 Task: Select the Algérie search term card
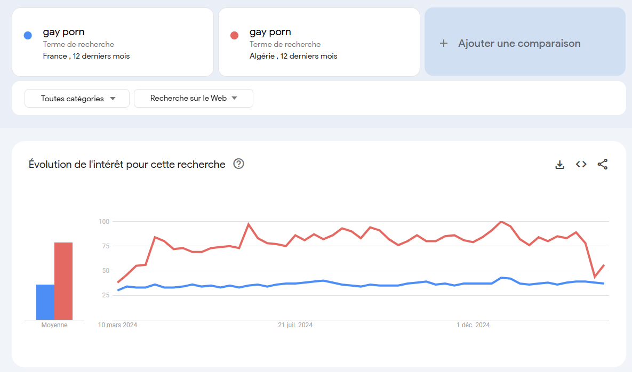pyautogui.click(x=319, y=42)
